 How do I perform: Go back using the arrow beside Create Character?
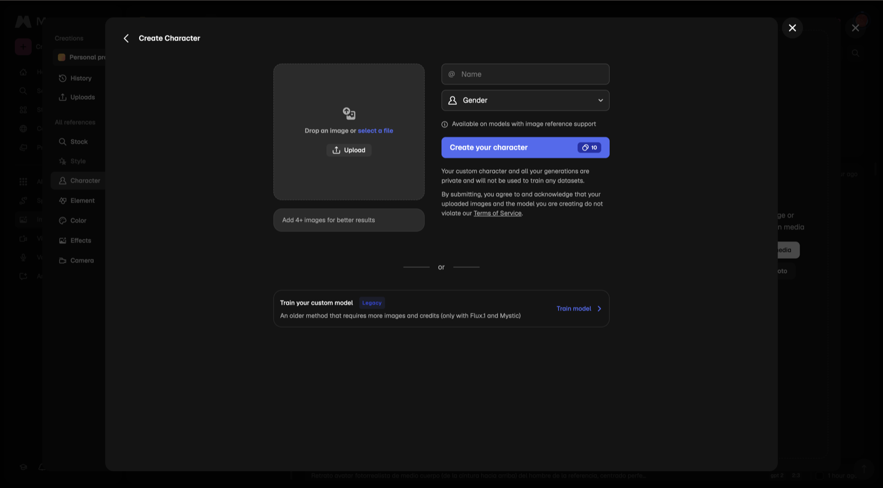(126, 38)
